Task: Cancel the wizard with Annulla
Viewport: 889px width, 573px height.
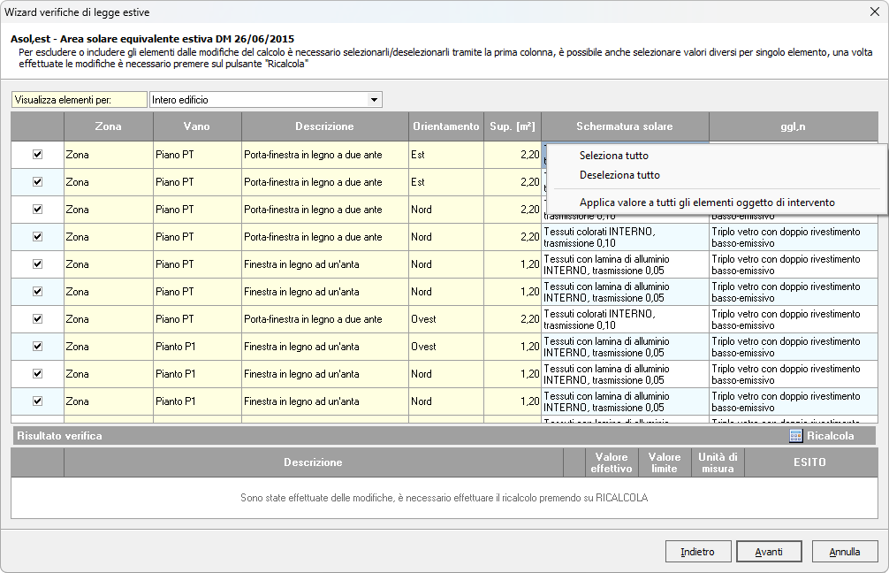Action: pyautogui.click(x=845, y=552)
